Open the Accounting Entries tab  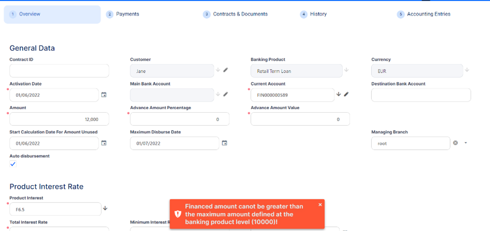(x=428, y=14)
